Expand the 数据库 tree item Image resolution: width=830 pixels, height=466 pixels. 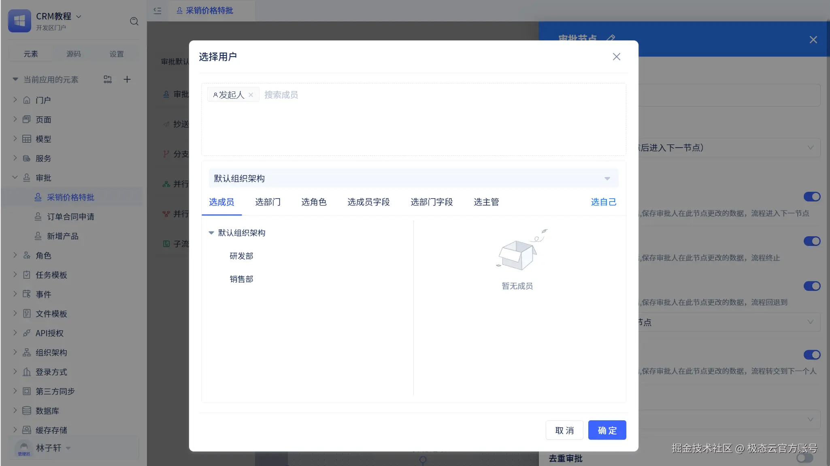pyautogui.click(x=15, y=410)
